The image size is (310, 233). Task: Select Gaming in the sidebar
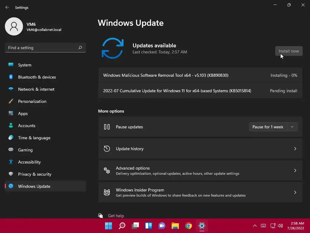click(45, 150)
